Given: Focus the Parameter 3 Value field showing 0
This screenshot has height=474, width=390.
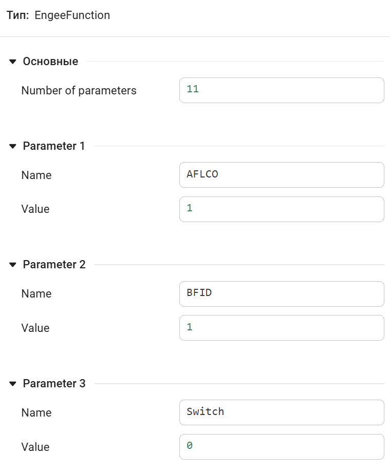Looking at the screenshot, I should pyautogui.click(x=281, y=447).
